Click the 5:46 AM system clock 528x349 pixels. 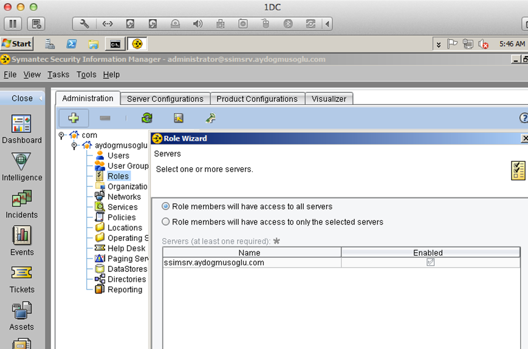(x=512, y=44)
